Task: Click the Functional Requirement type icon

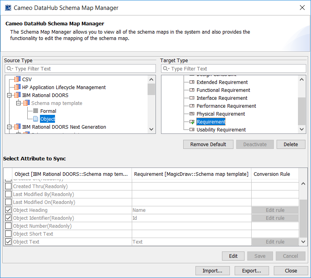Action: pos(192,90)
